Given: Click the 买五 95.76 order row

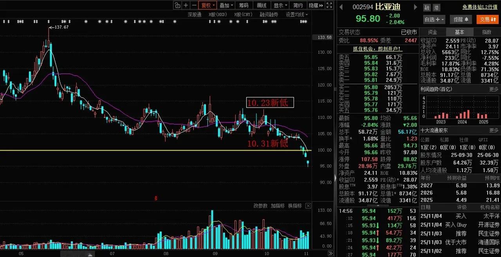Looking at the screenshot, I should [x=377, y=110].
